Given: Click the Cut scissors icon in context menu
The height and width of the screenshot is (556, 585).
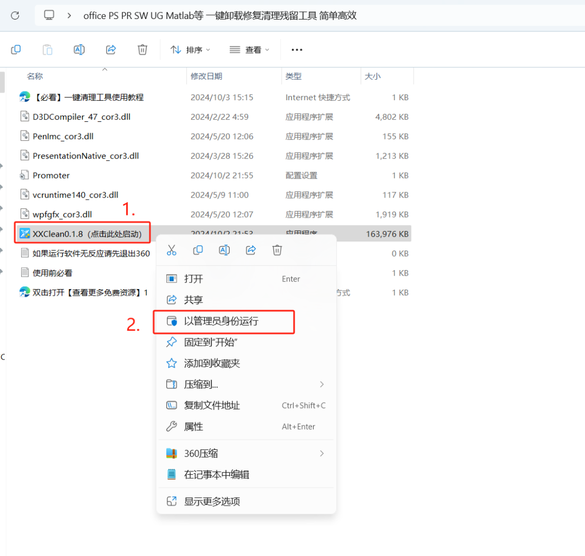Looking at the screenshot, I should [x=172, y=250].
